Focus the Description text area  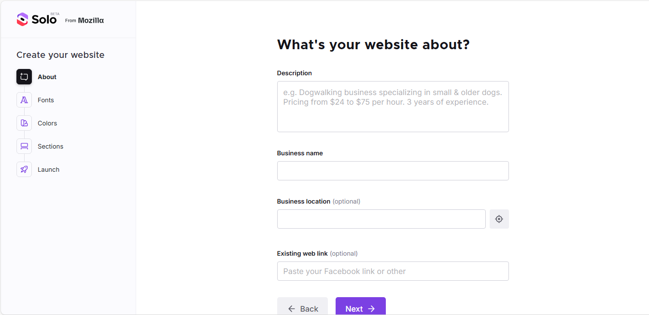[393, 107]
